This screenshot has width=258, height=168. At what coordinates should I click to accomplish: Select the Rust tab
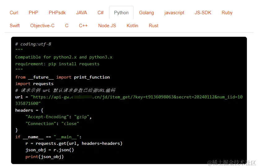[x=154, y=26]
